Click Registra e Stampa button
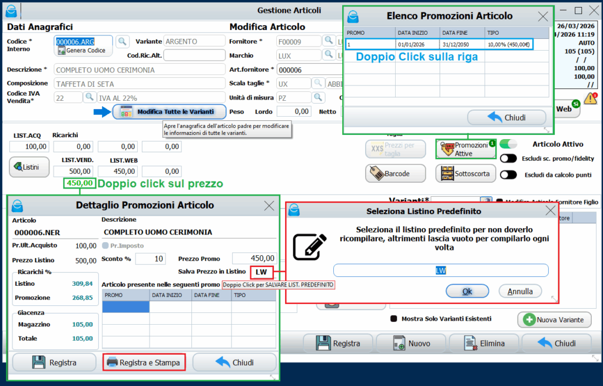The width and height of the screenshot is (603, 386). point(144,362)
